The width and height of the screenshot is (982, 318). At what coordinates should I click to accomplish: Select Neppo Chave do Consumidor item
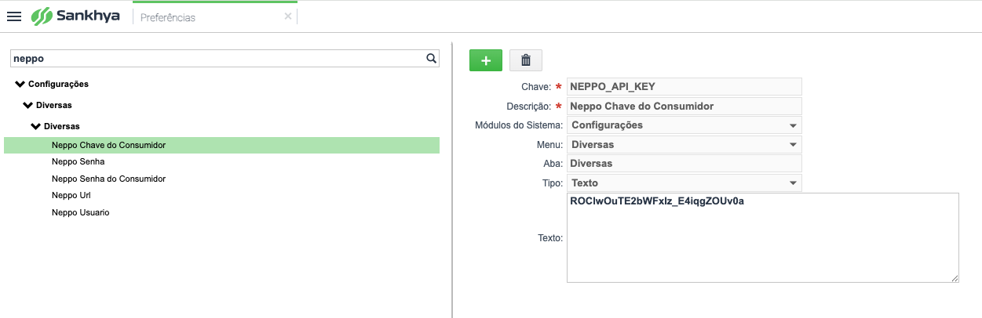click(221, 145)
